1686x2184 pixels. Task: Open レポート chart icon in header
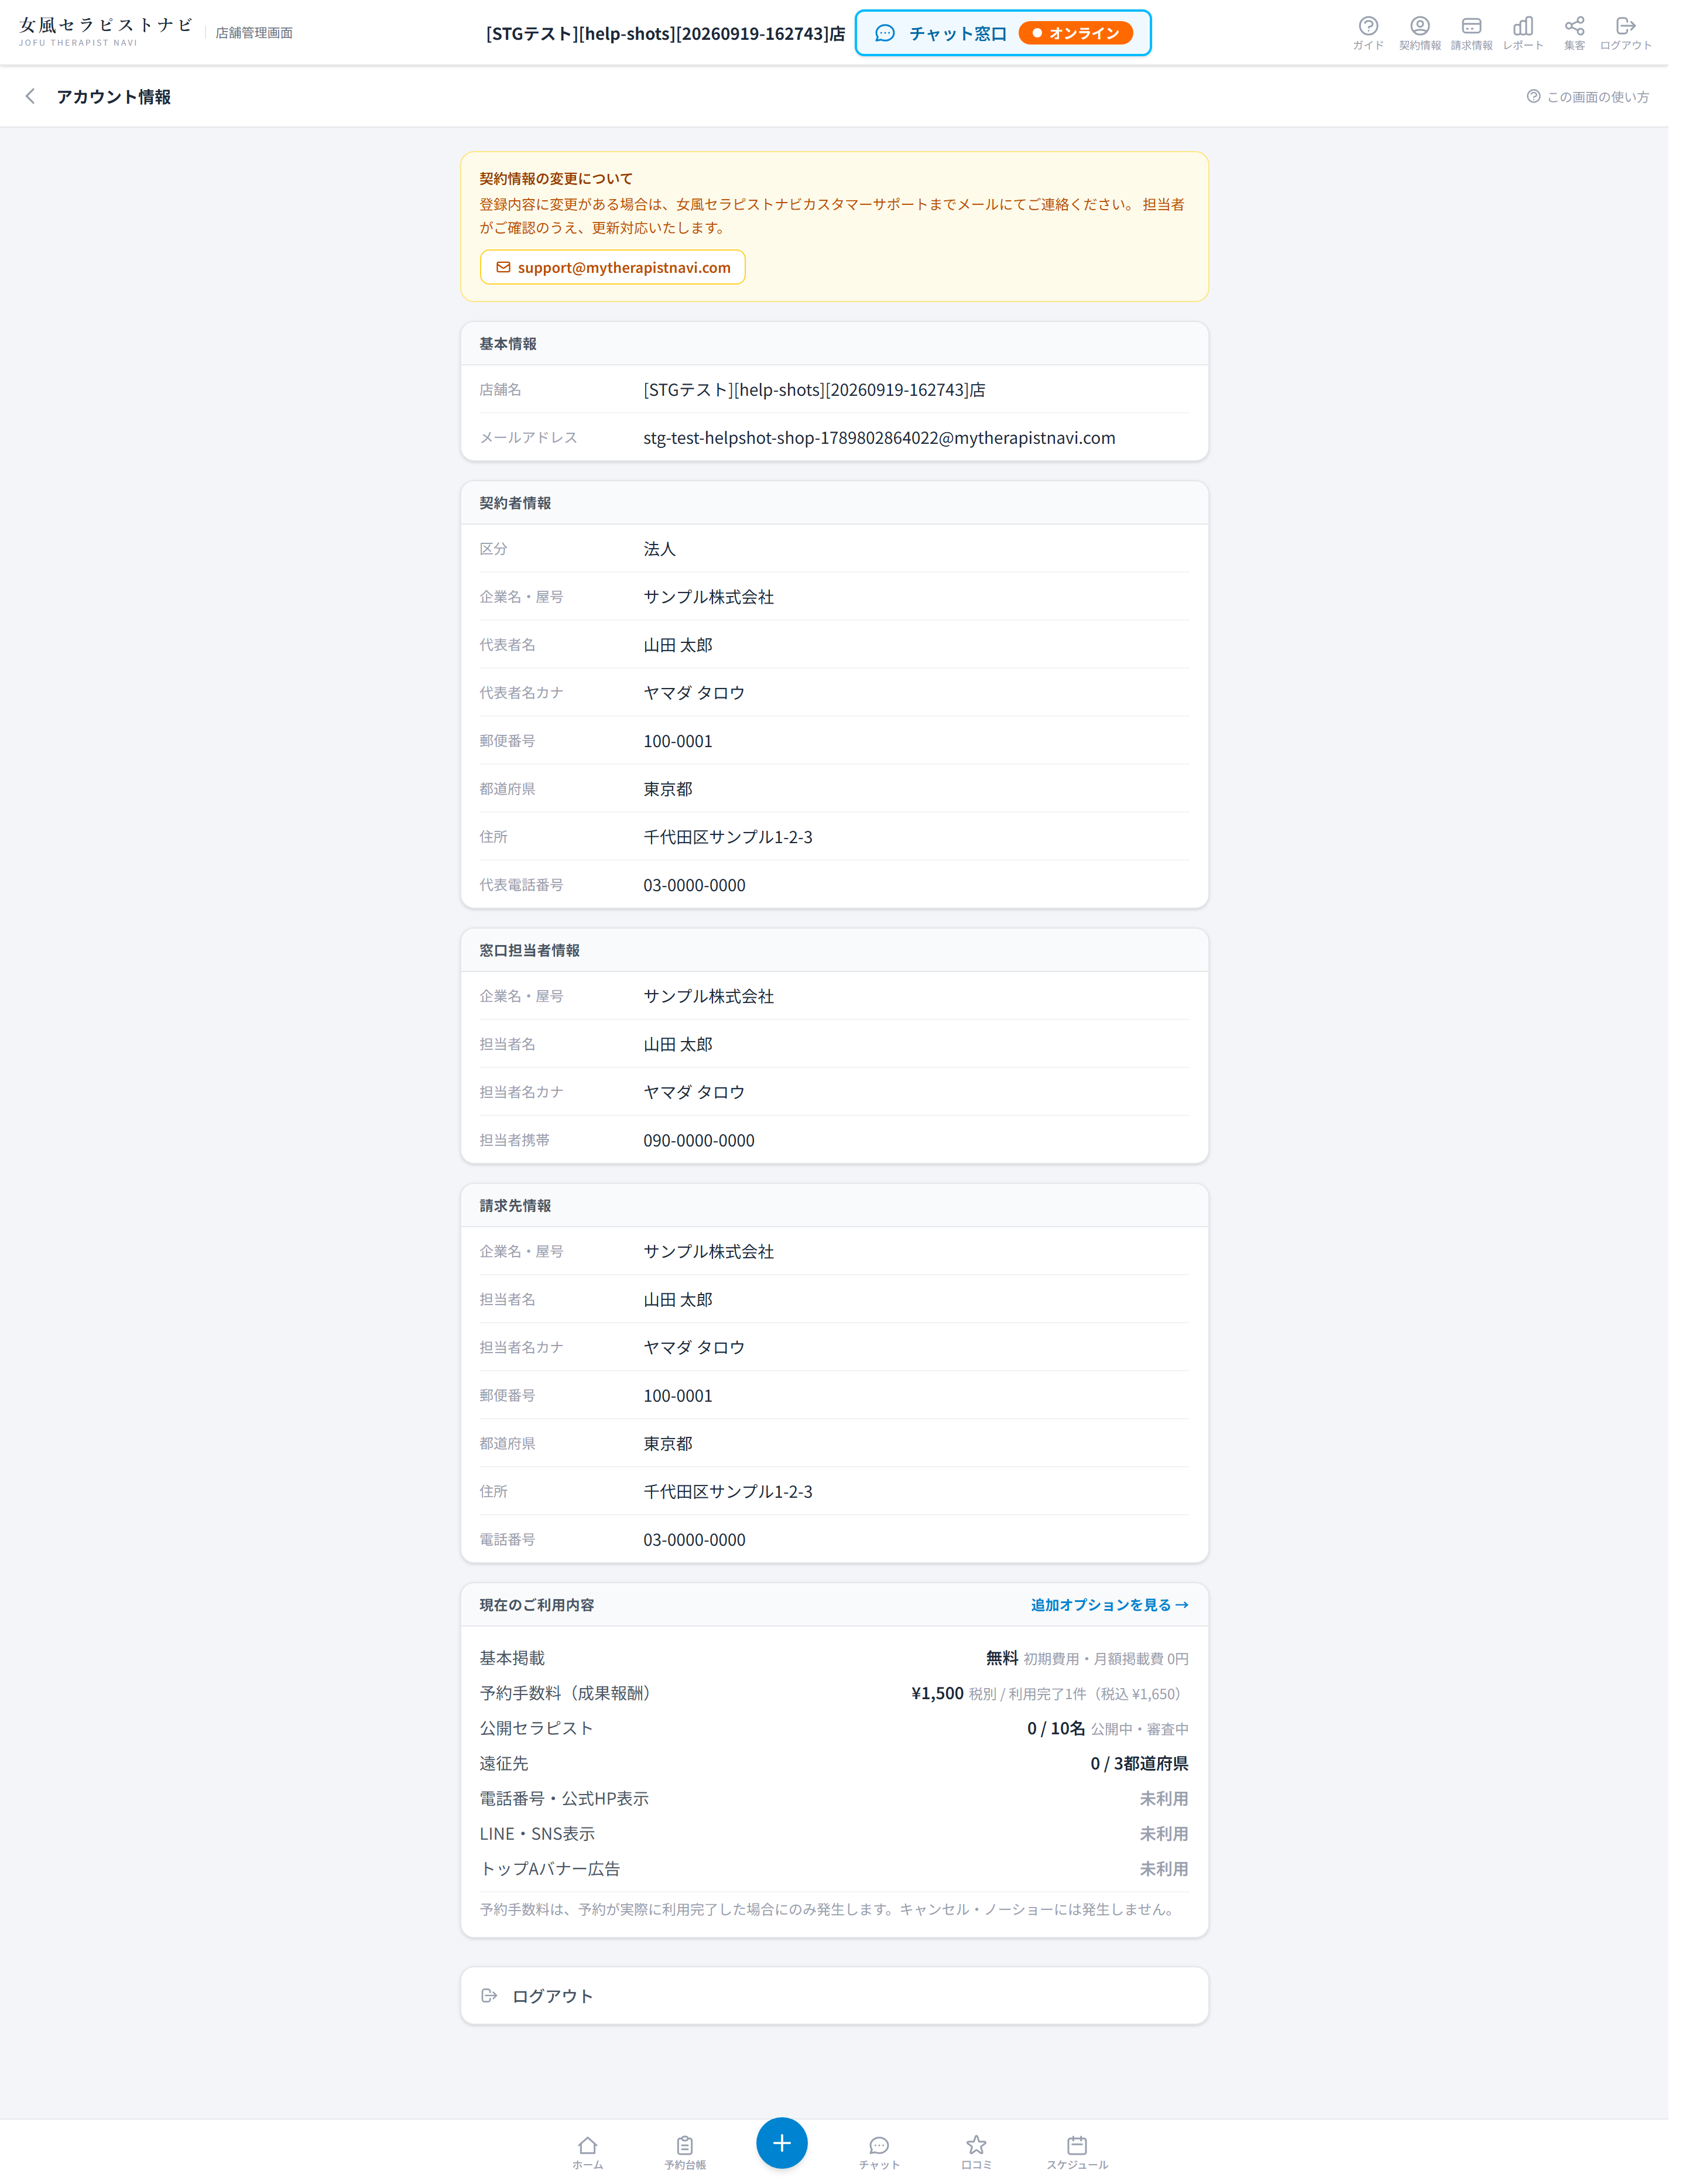pyautogui.click(x=1522, y=33)
